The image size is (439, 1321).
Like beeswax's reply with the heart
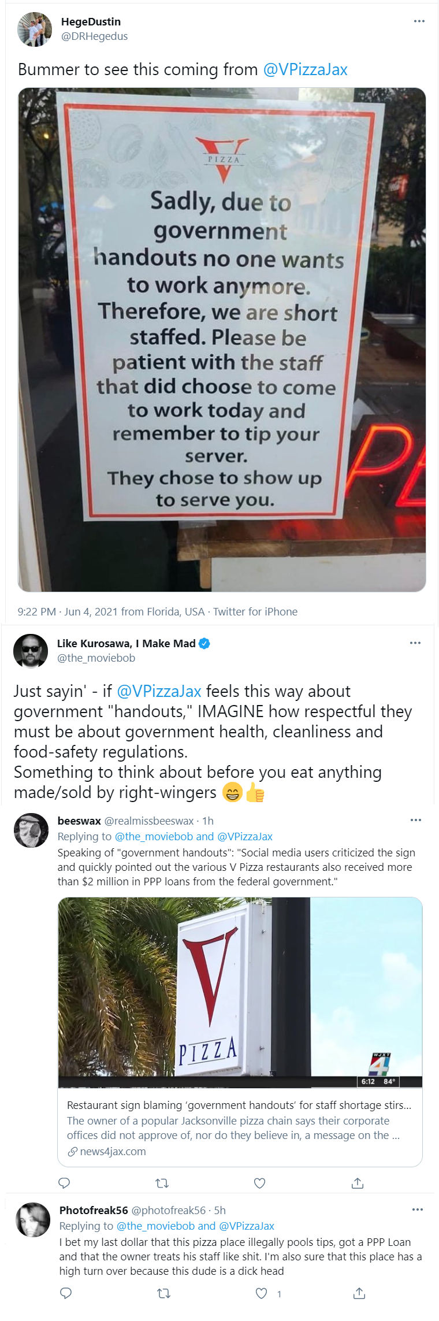[260, 1183]
